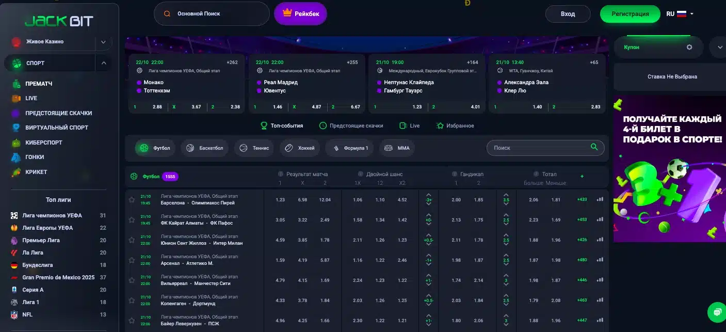Switch to the Баскетбол tab
The height and width of the screenshot is (332, 726).
click(204, 148)
